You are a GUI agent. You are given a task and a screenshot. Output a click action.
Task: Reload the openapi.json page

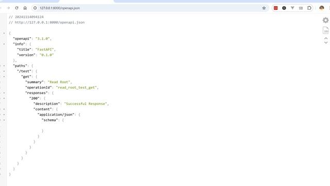pos(16,8)
